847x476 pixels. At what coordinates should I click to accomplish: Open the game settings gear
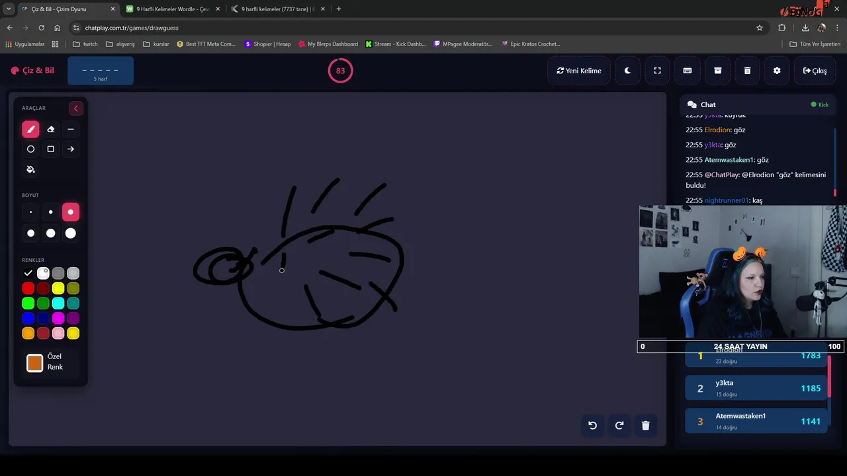777,71
